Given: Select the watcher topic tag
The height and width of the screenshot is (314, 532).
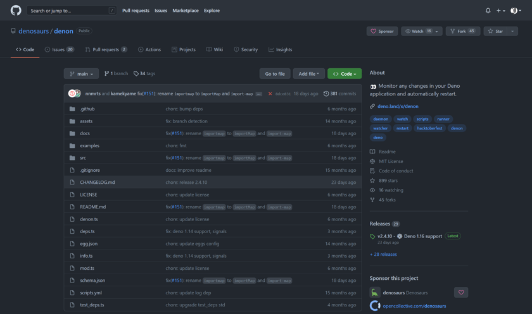Looking at the screenshot, I should click(x=381, y=128).
